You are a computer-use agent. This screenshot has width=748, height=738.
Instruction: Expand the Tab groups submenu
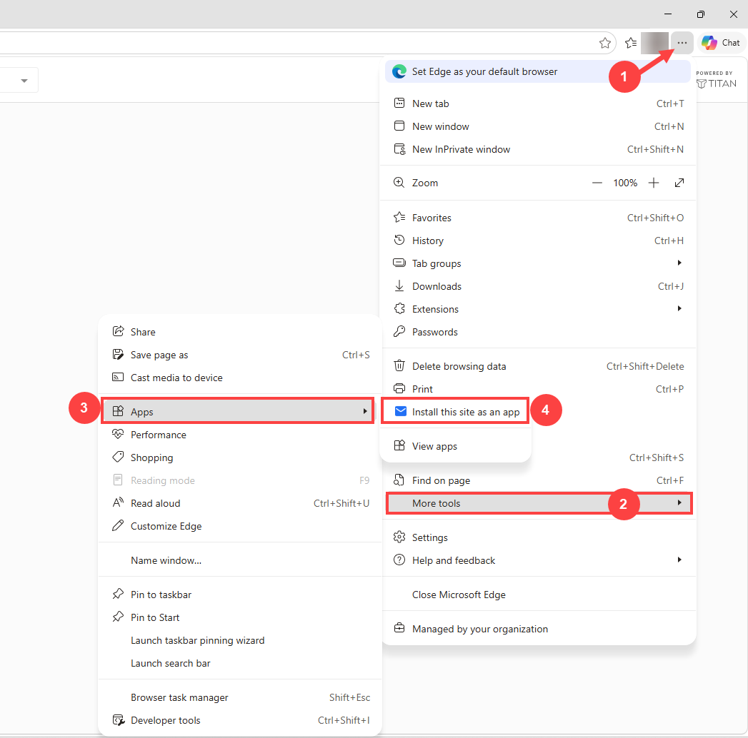pyautogui.click(x=539, y=264)
